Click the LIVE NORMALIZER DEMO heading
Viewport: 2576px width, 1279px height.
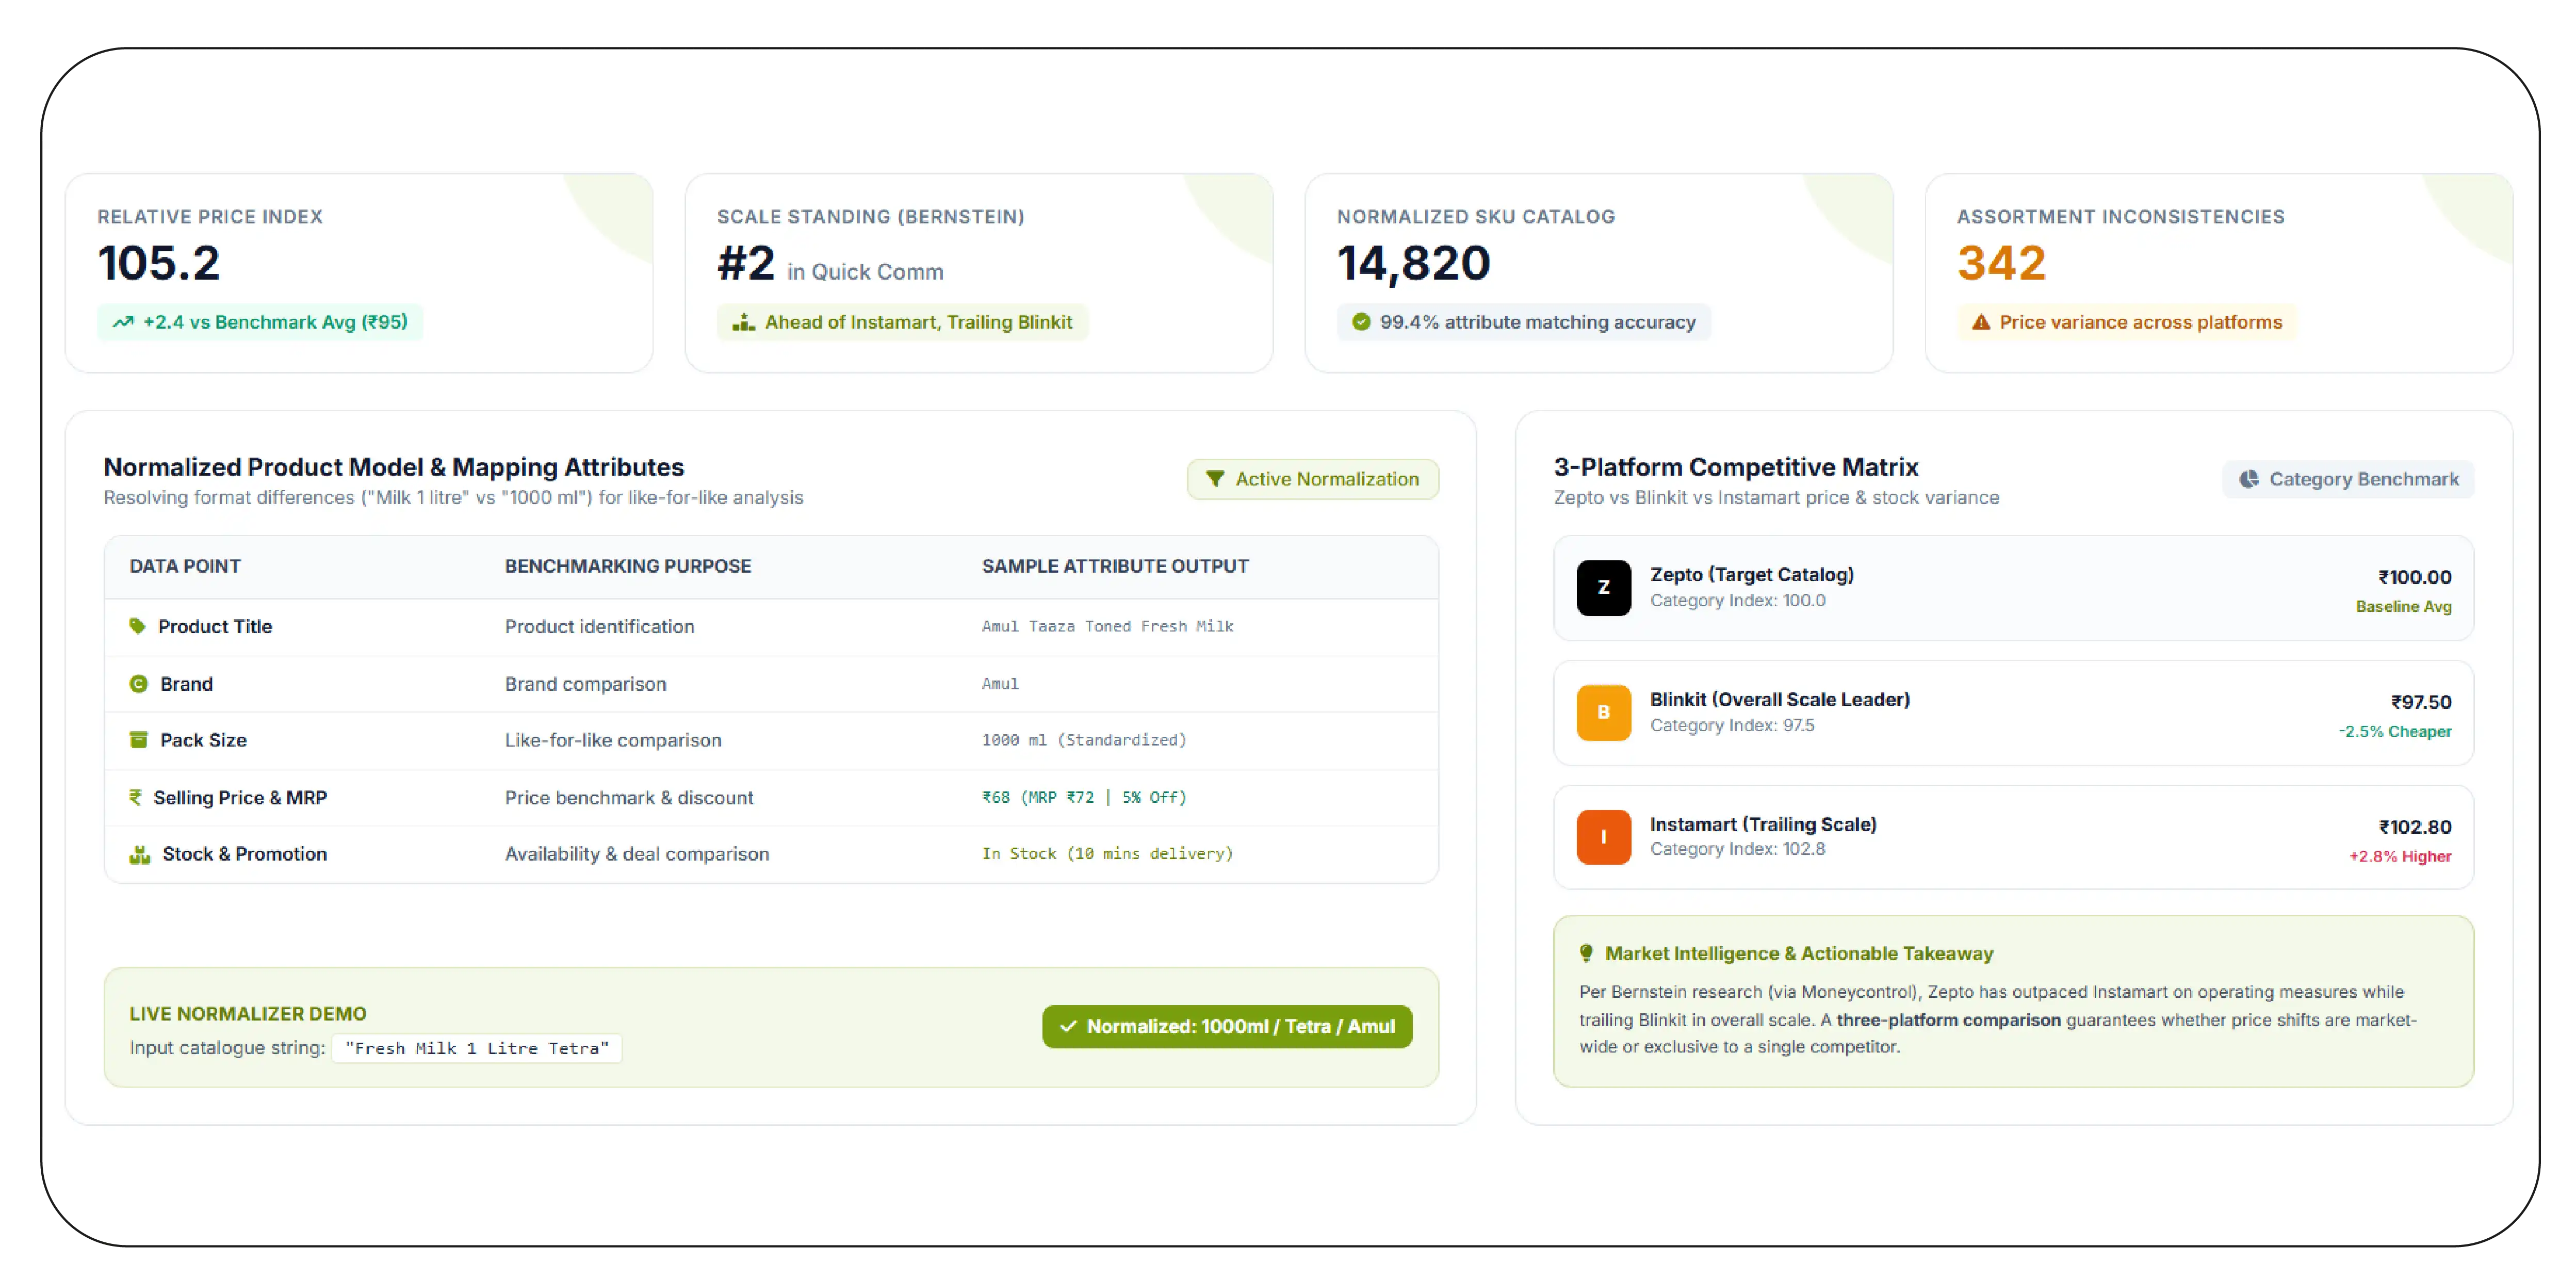click(247, 1014)
